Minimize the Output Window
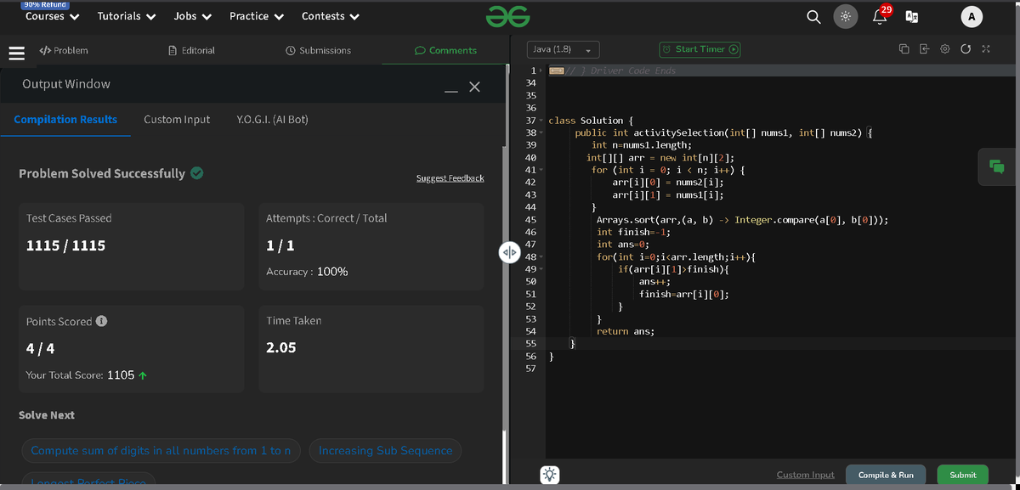Viewport: 1020px width, 490px height. click(x=451, y=90)
